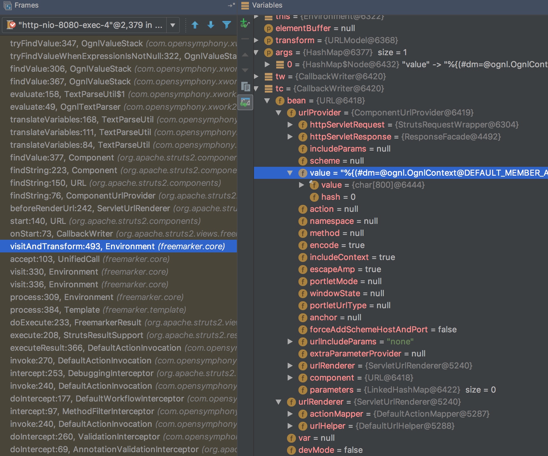Toggle the frames filter funnel icon
548x456 pixels.
pos(226,25)
